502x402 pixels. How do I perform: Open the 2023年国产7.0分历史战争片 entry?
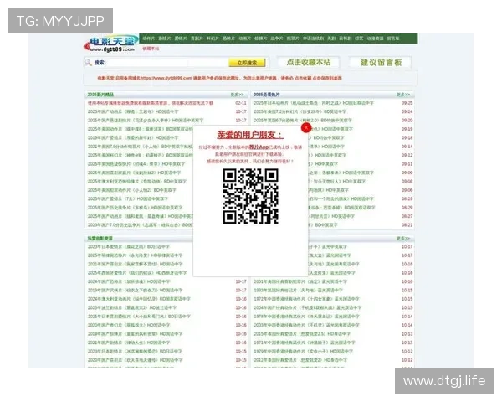141,225
